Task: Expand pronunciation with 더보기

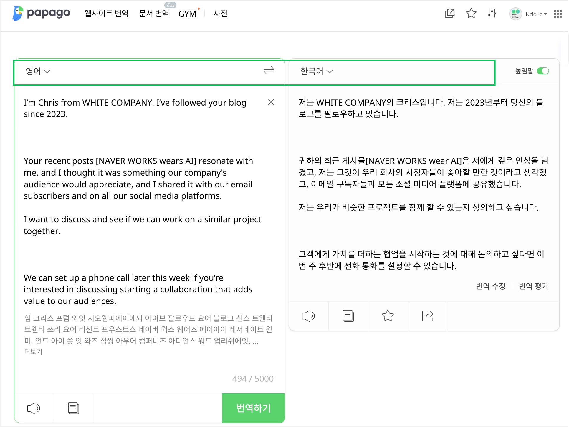Action: pyautogui.click(x=33, y=352)
